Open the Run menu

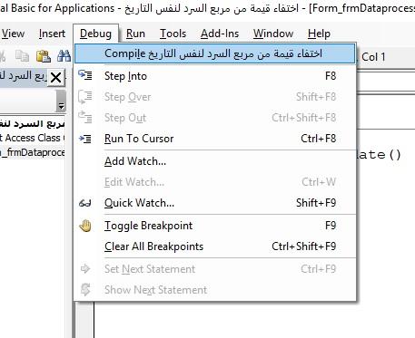pos(135,34)
